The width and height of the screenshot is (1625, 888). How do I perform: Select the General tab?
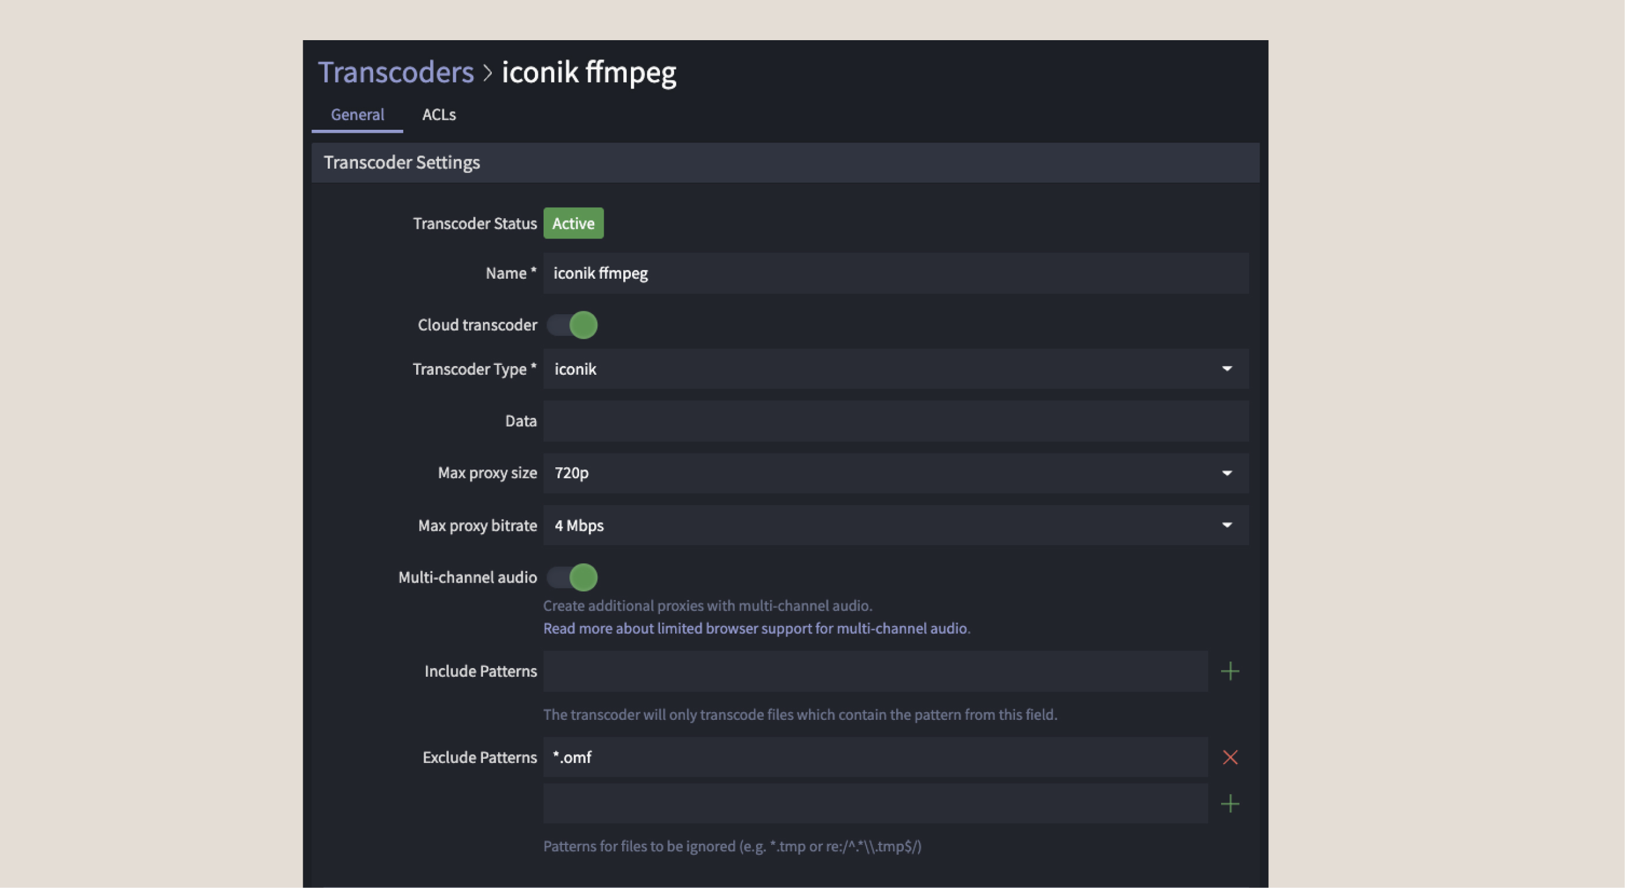coord(357,114)
